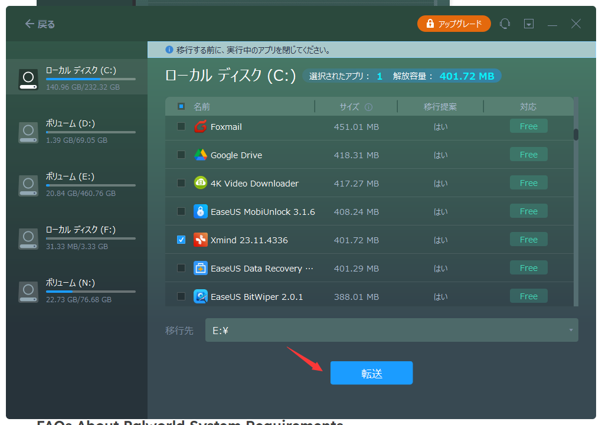Check the Foxmail checkbox
The height and width of the screenshot is (425, 602).
(x=181, y=126)
